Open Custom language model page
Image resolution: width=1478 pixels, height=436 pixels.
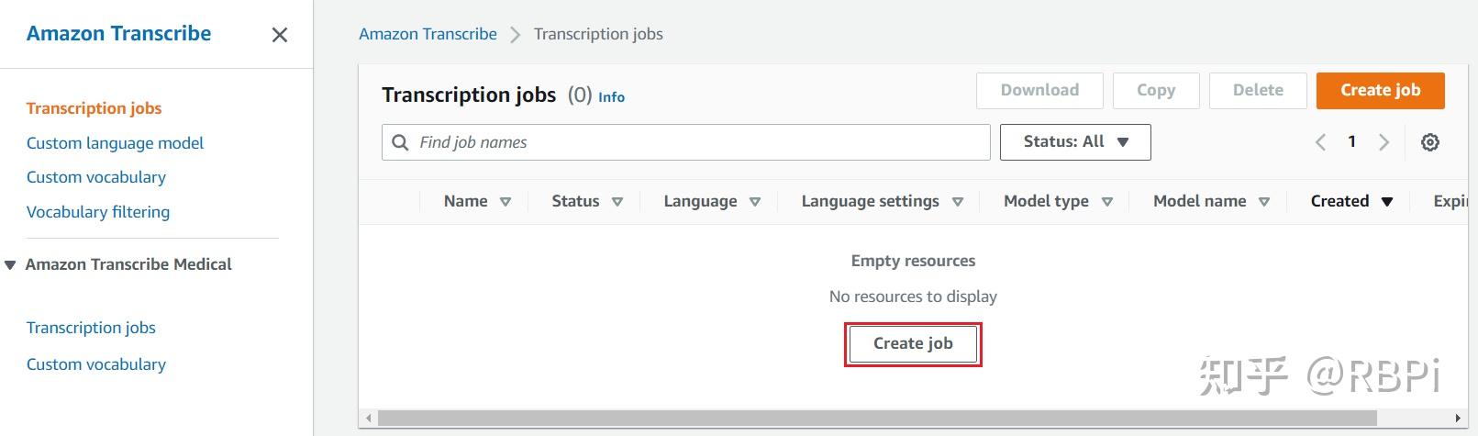point(115,143)
